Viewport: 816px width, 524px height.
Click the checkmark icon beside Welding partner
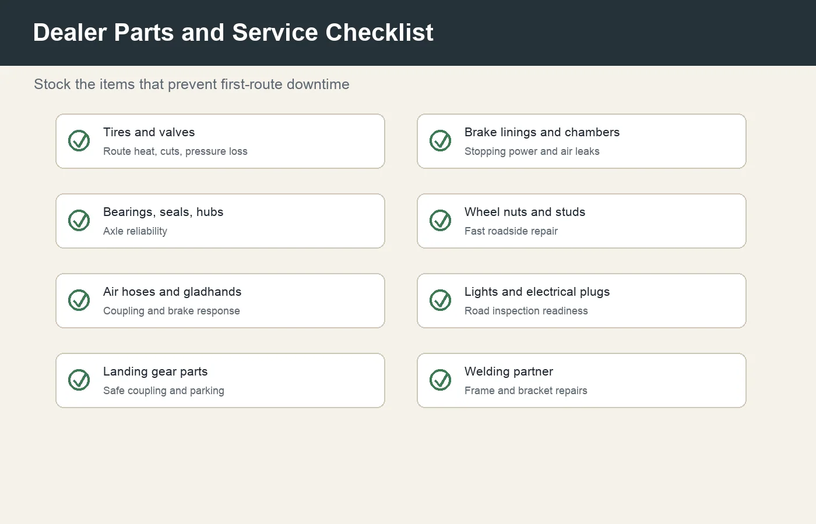tap(441, 380)
